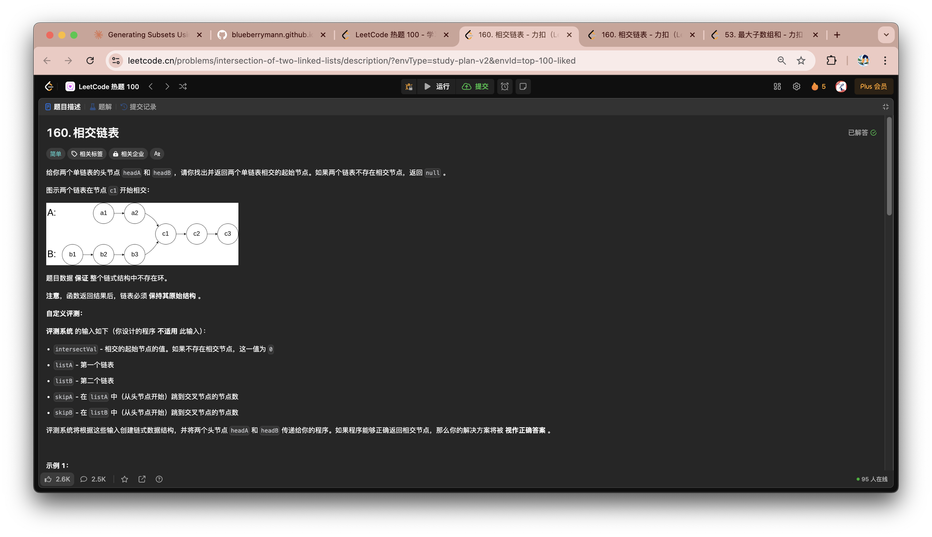
Task: Go forward in browser history
Action: point(68,61)
